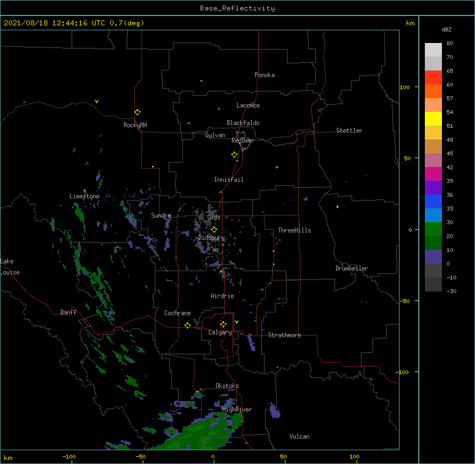
Task: Click the Okotoks label
Action: click(227, 386)
